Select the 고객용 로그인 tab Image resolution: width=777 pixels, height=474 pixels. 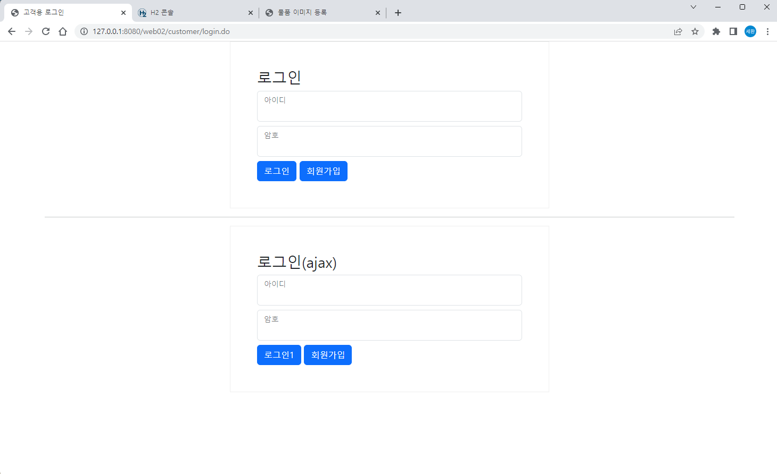68,13
